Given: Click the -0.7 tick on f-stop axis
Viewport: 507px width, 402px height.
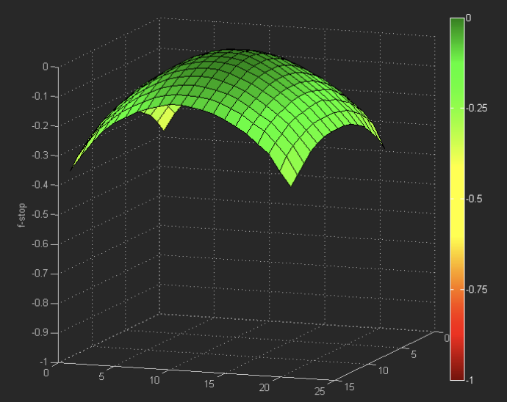Looking at the screenshot, I should tap(40, 274).
